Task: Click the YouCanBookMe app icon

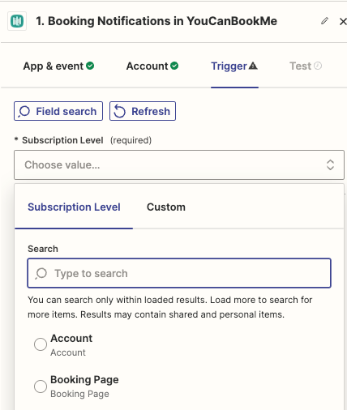Action: coord(17,21)
